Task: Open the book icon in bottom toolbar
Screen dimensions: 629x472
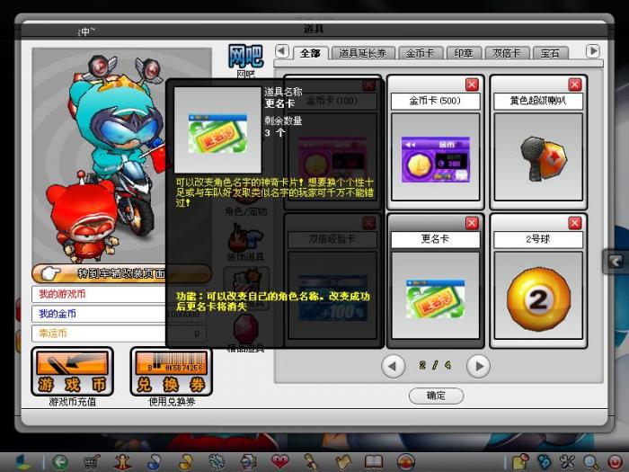Action: pyautogui.click(x=374, y=461)
